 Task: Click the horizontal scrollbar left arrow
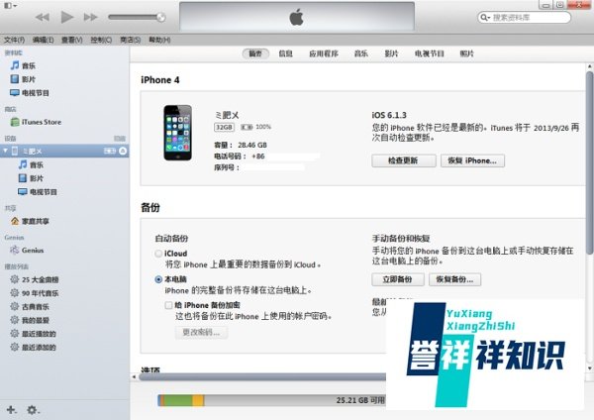(134, 376)
